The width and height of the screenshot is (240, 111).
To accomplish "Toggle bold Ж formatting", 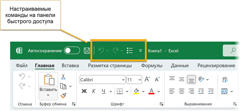I will coord(84,91).
